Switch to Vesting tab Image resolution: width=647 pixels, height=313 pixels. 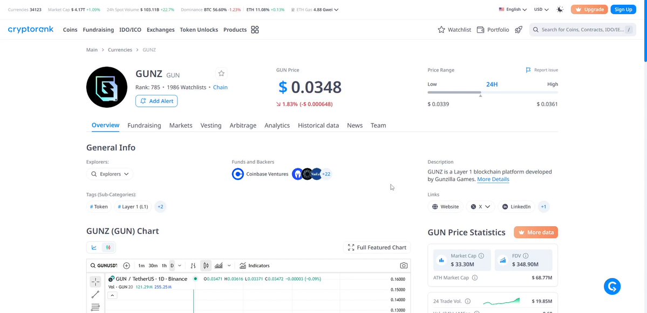pos(211,125)
